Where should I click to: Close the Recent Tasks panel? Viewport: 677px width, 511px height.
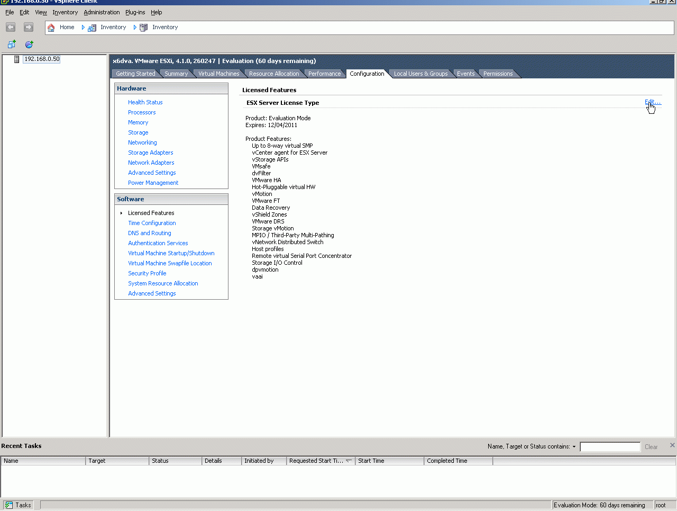tap(672, 445)
